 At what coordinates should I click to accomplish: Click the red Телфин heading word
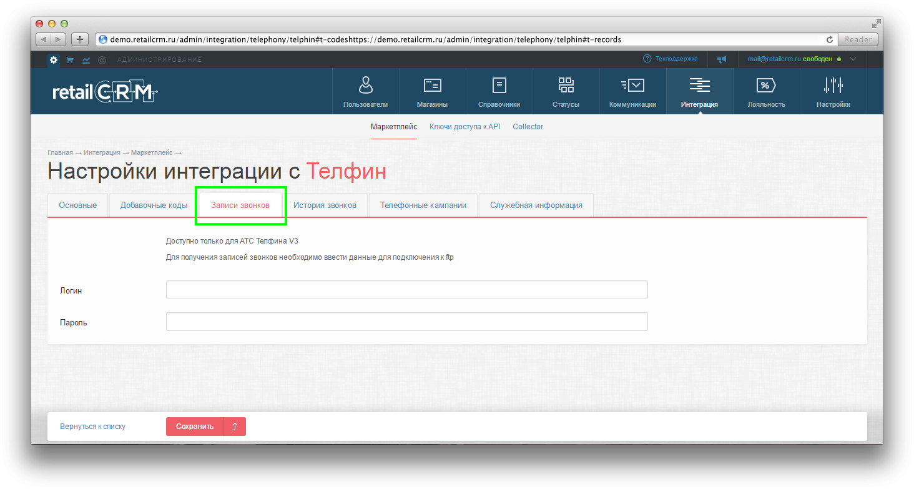tap(346, 171)
